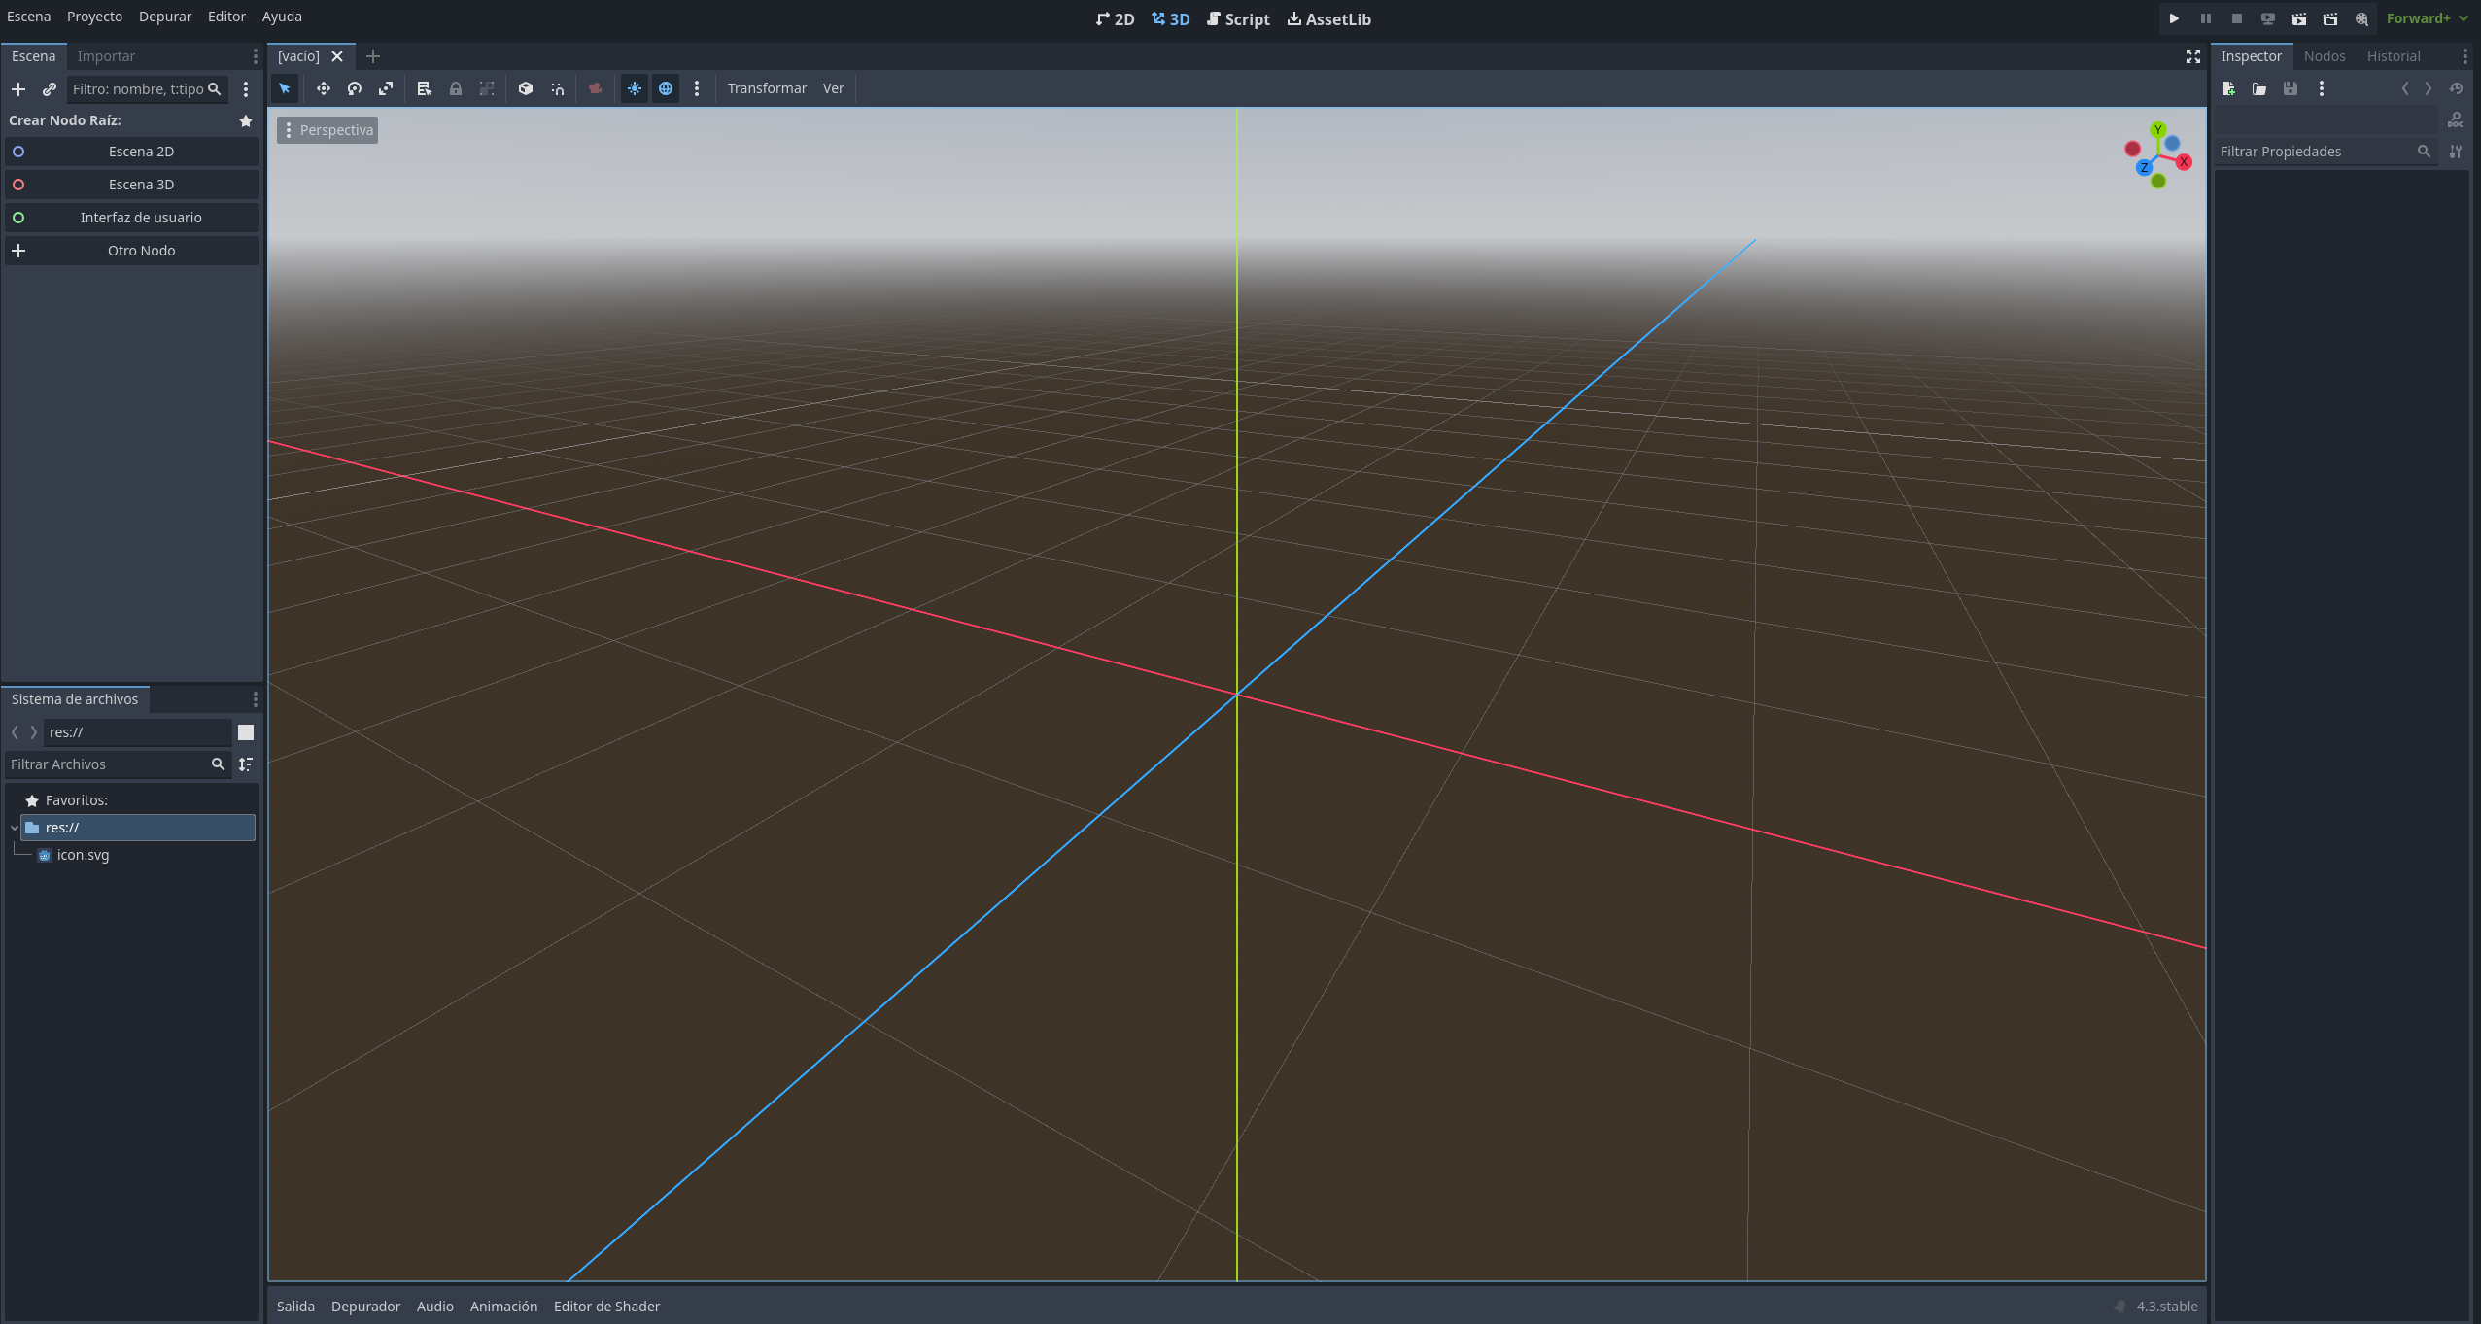Open Proyecto menu
The height and width of the screenshot is (1324, 2481).
[94, 17]
